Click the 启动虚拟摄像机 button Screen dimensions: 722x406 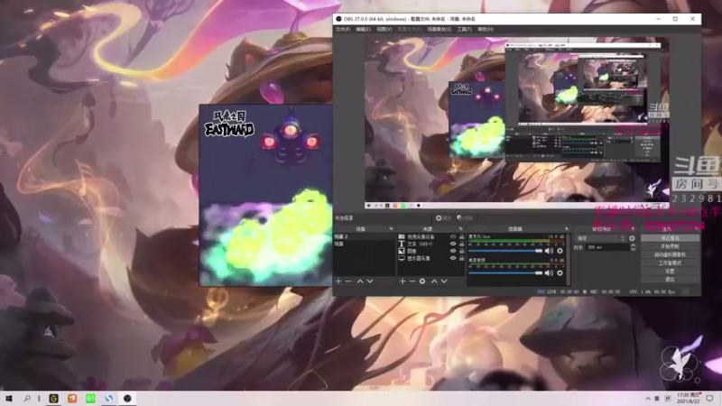pyautogui.click(x=670, y=254)
